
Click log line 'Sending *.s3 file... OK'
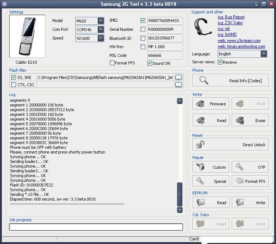(29, 194)
